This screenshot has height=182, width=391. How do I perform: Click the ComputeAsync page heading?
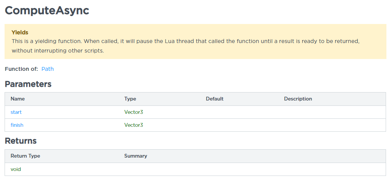pos(47,10)
